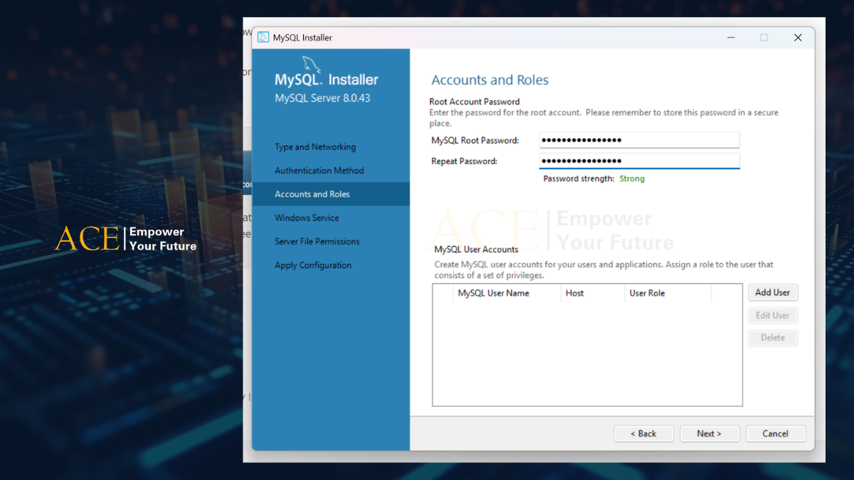Focus the MySQL Root Password field
Viewport: 854px width, 480px height.
click(639, 140)
